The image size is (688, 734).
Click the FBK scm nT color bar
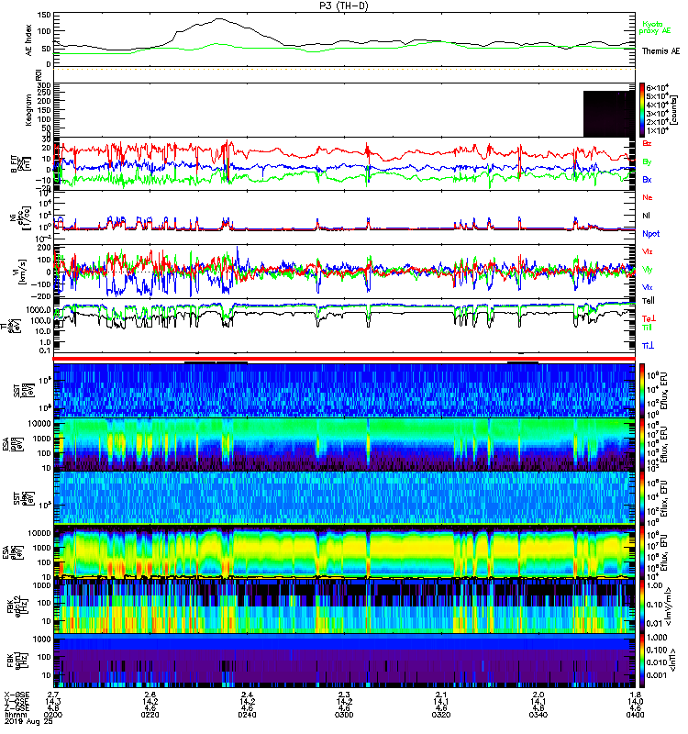[x=642, y=661]
